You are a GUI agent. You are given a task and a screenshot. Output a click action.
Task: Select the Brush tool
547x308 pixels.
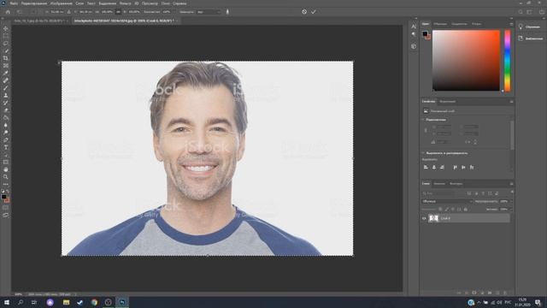(6, 88)
